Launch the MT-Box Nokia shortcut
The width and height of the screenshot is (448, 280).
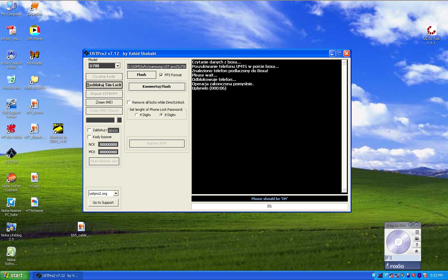coord(11,129)
